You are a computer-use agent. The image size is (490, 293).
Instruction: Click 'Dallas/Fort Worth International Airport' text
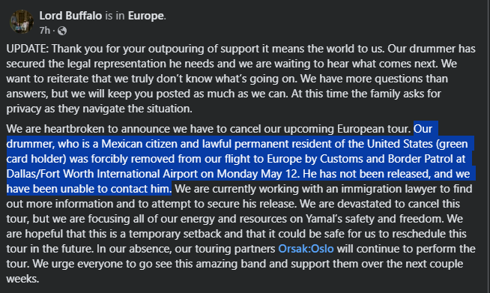click(102, 174)
